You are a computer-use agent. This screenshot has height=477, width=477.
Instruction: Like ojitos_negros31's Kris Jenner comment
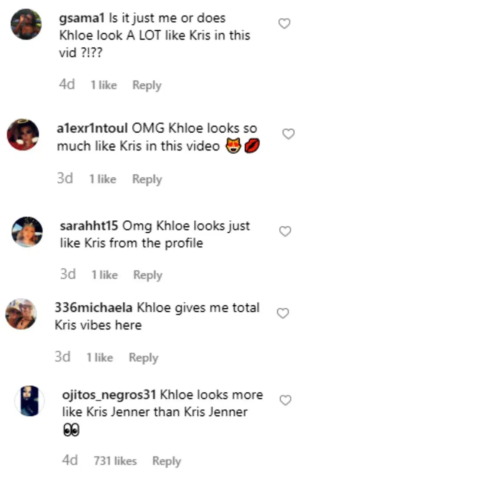(x=285, y=400)
